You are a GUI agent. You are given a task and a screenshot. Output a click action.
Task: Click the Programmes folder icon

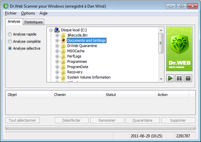pos(63,62)
